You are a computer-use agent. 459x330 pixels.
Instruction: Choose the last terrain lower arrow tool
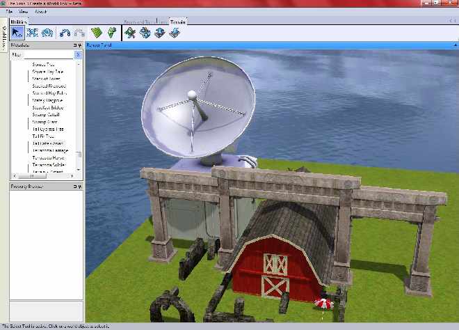click(x=175, y=33)
